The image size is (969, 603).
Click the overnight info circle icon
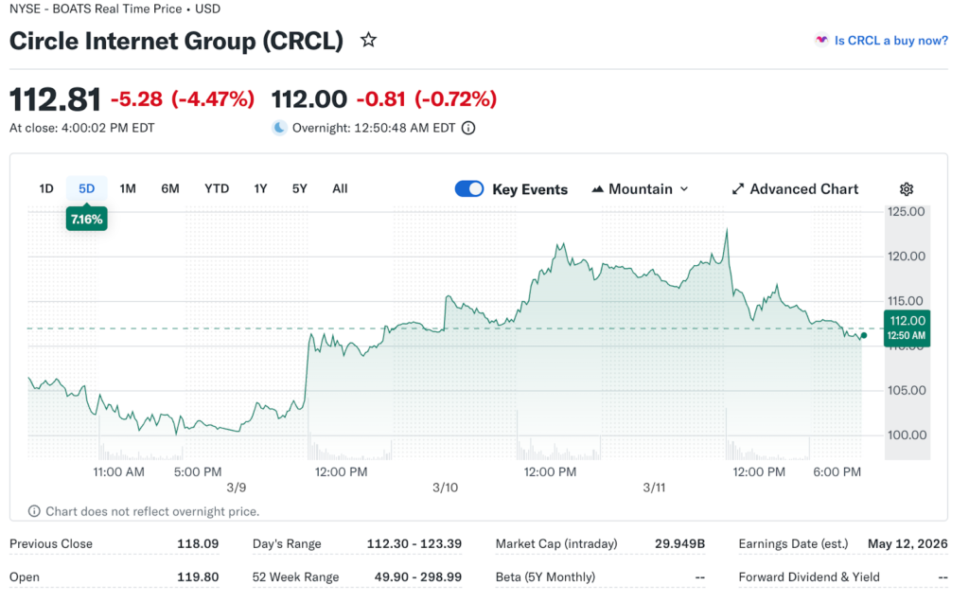pos(468,129)
